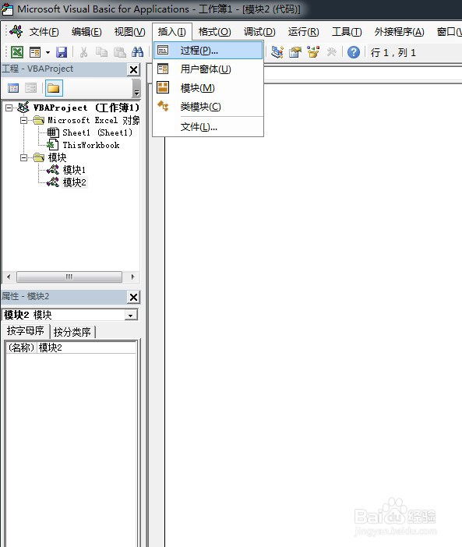
Task: Click the Paste clipboard icon
Action: (x=120, y=52)
